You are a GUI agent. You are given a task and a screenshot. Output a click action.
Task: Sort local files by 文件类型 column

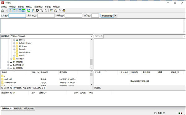click(x=49, y=72)
